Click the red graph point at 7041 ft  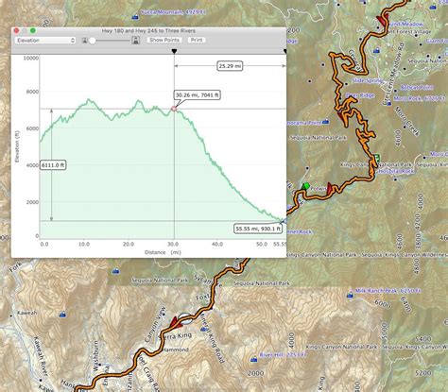coord(174,109)
